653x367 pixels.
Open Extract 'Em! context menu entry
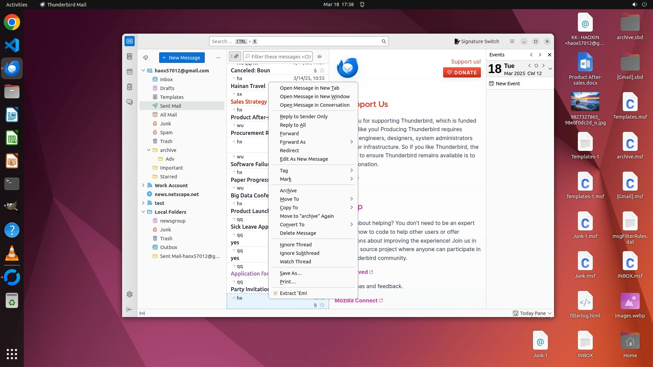click(293, 293)
